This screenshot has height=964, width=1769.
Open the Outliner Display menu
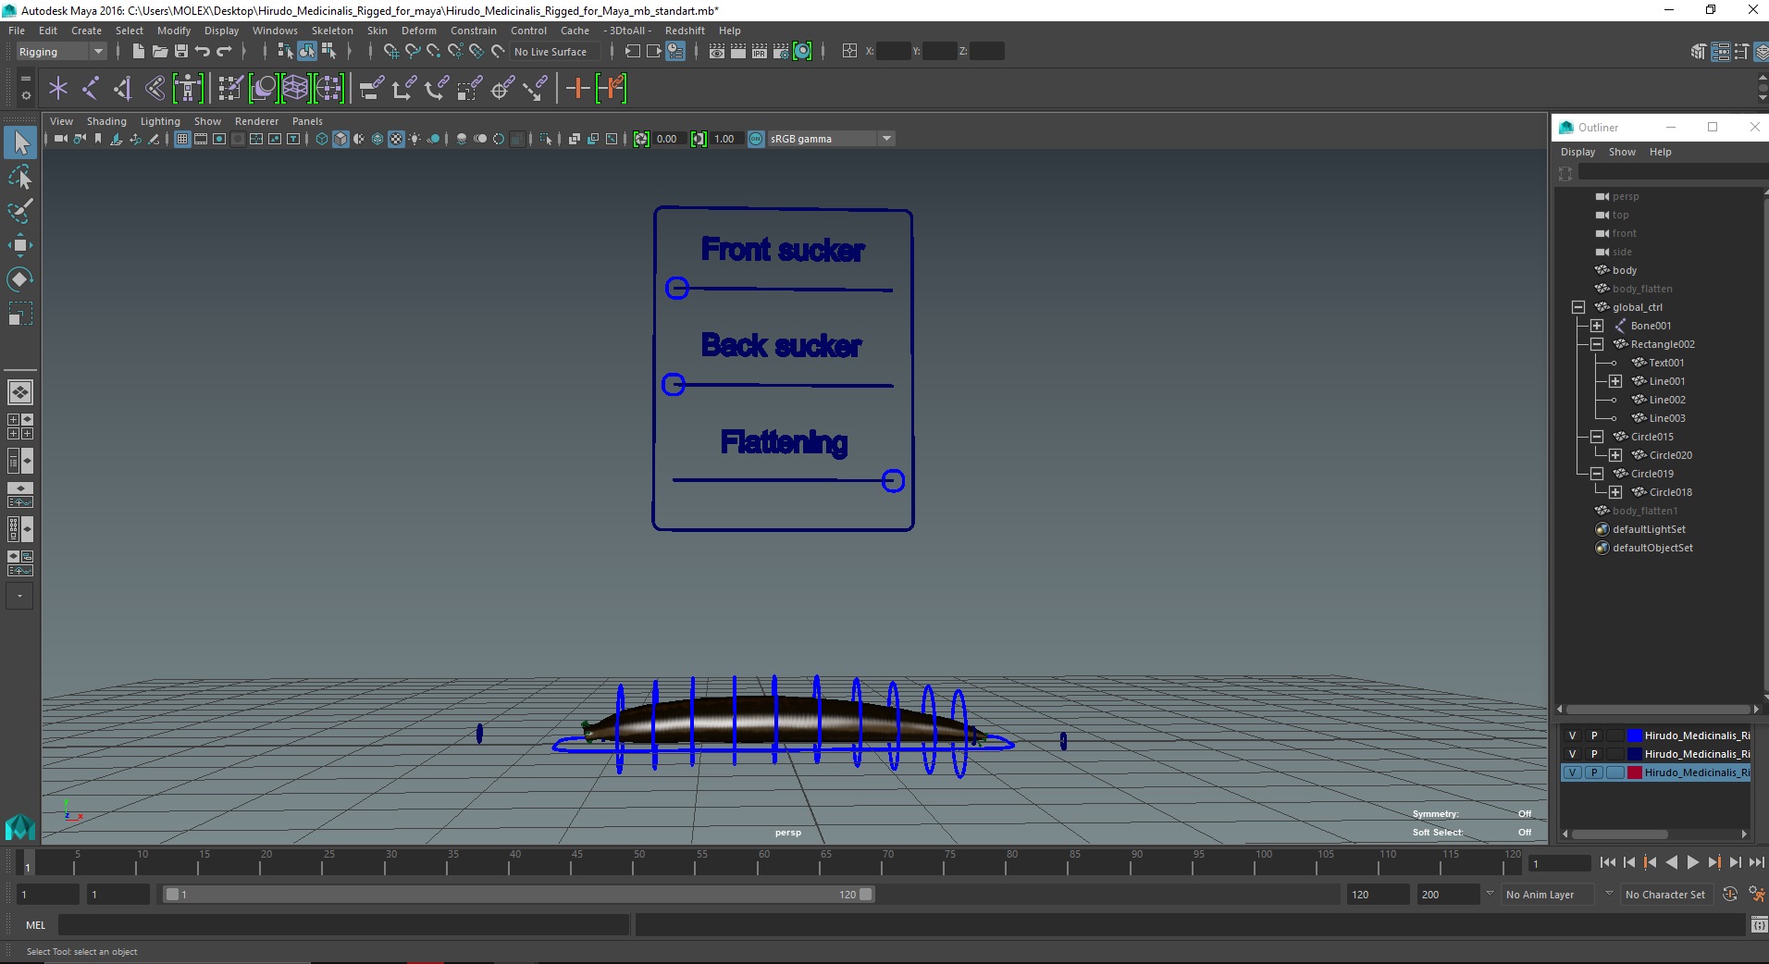[x=1577, y=152]
